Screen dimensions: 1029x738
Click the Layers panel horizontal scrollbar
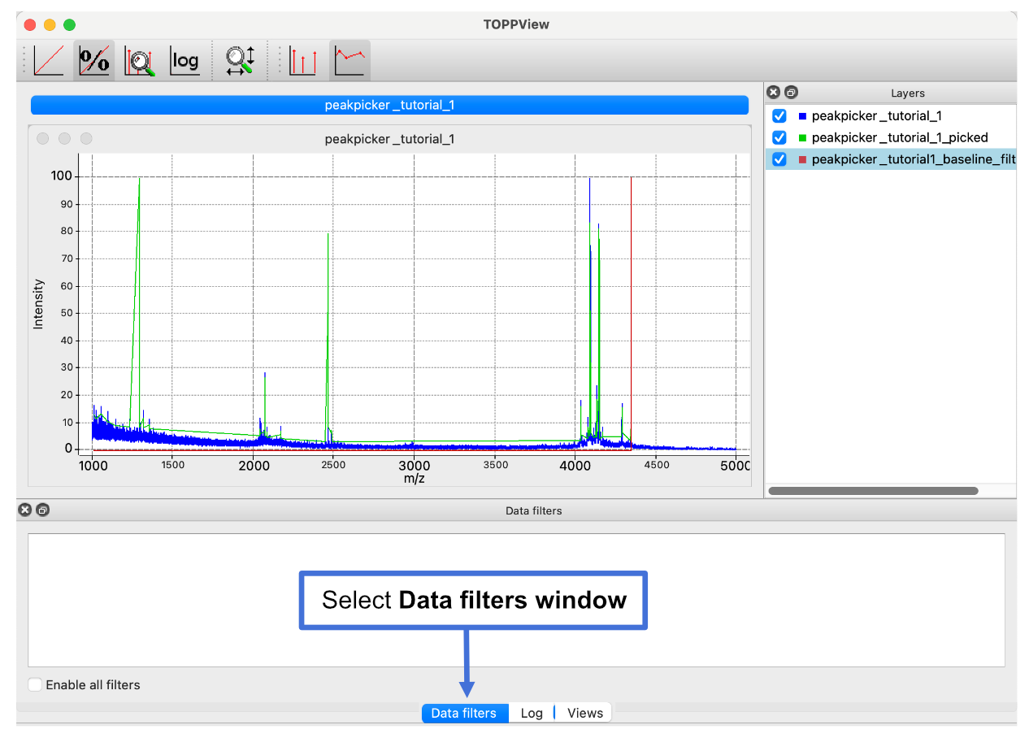[x=873, y=491]
